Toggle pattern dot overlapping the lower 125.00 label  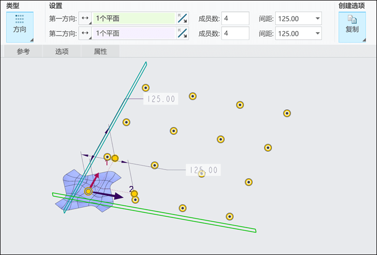tap(201, 174)
